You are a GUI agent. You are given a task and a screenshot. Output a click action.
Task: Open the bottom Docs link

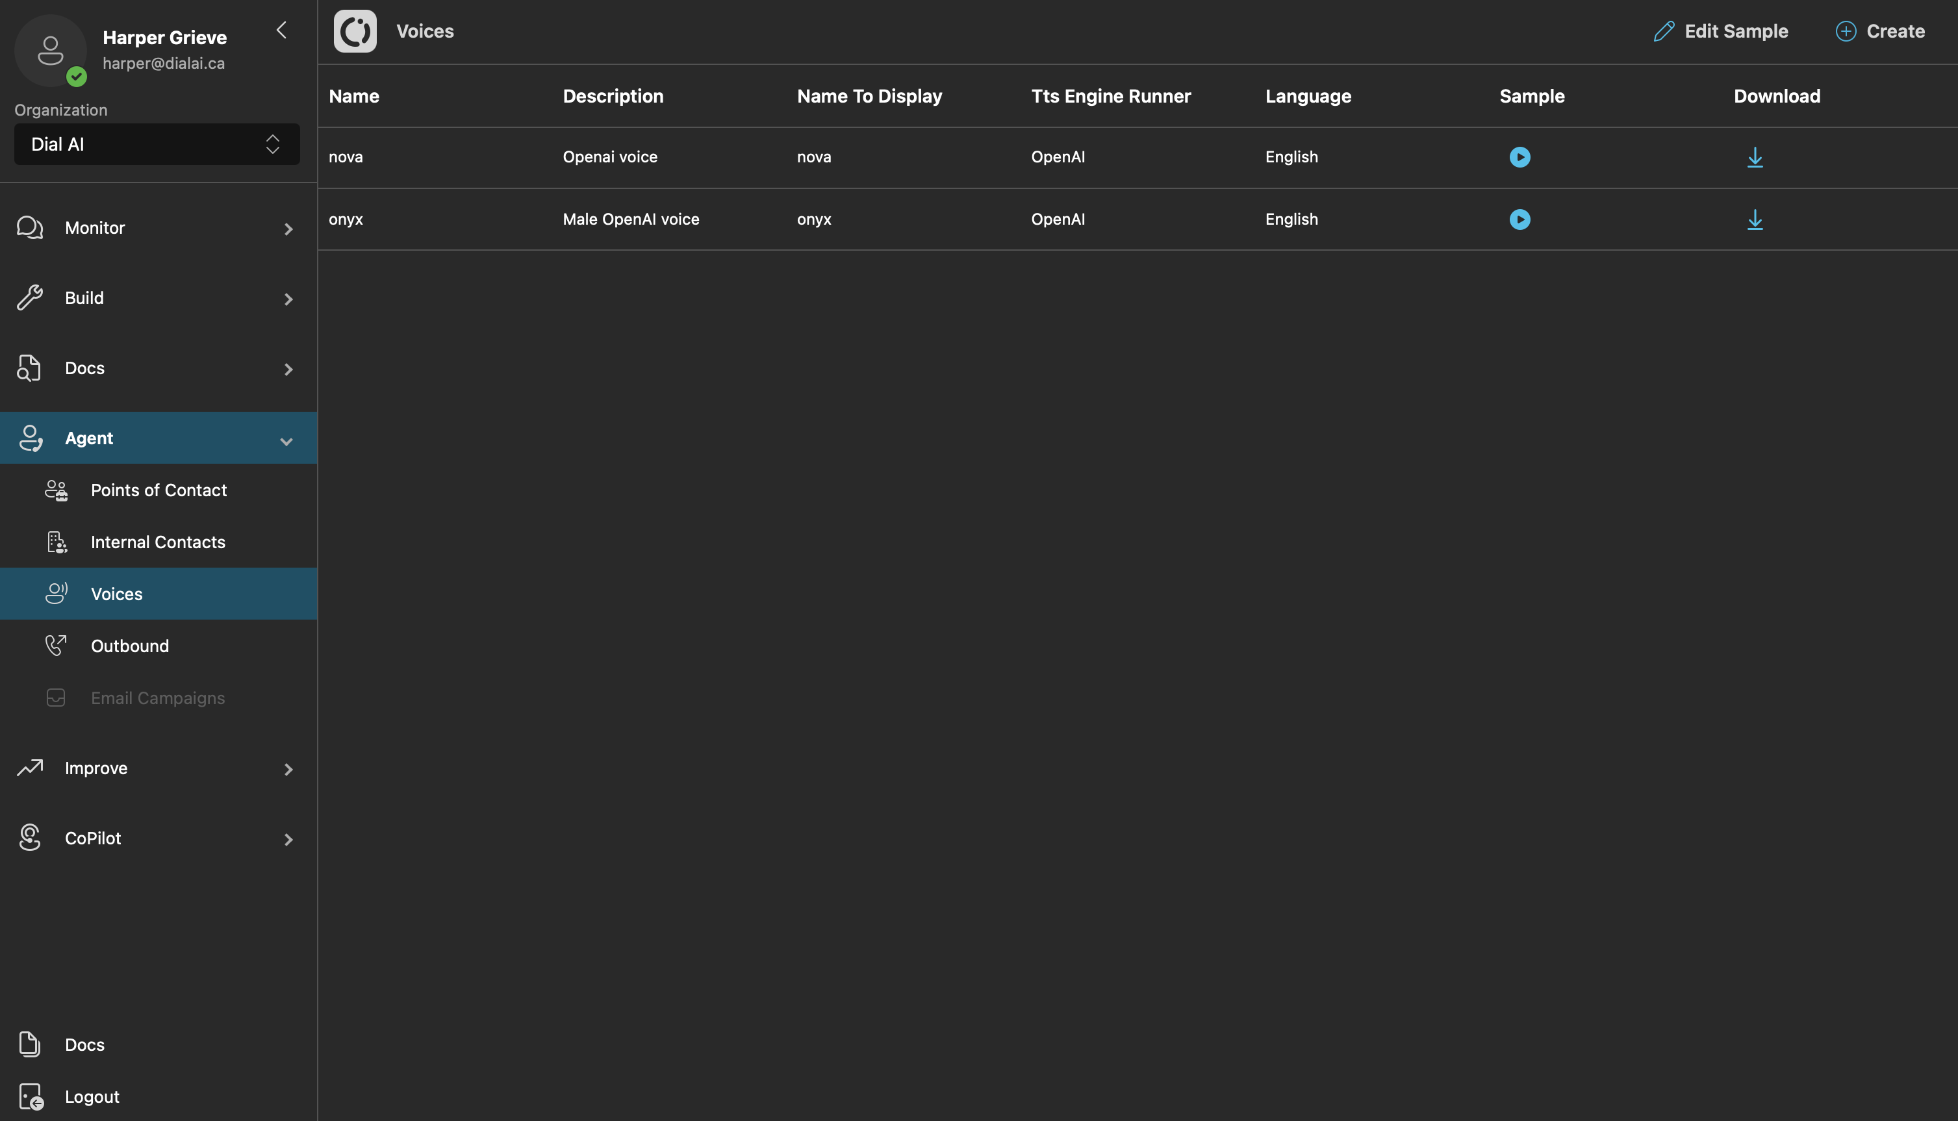click(x=84, y=1045)
